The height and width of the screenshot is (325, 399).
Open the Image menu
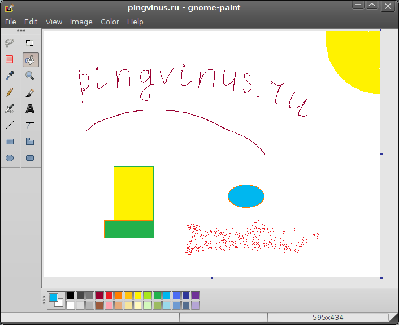point(81,22)
